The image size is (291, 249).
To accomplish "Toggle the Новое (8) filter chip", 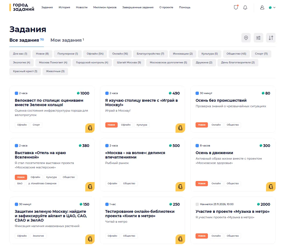I will (x=42, y=54).
